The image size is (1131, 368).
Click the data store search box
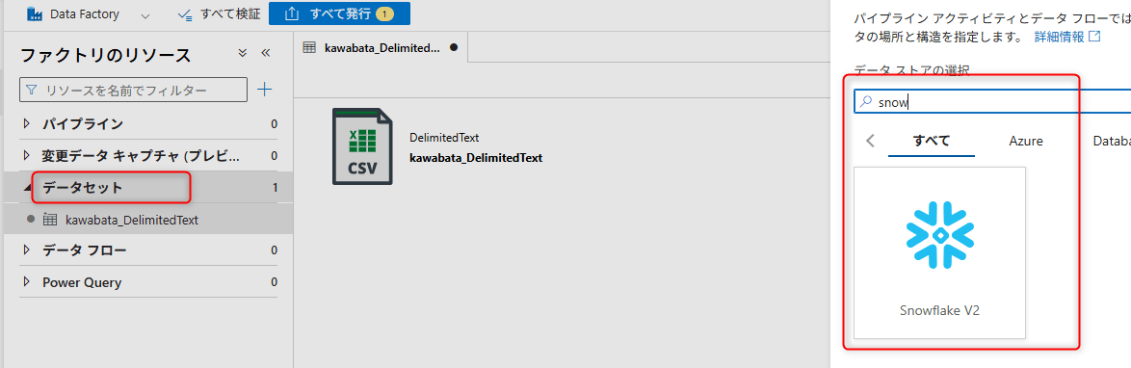pos(991,102)
